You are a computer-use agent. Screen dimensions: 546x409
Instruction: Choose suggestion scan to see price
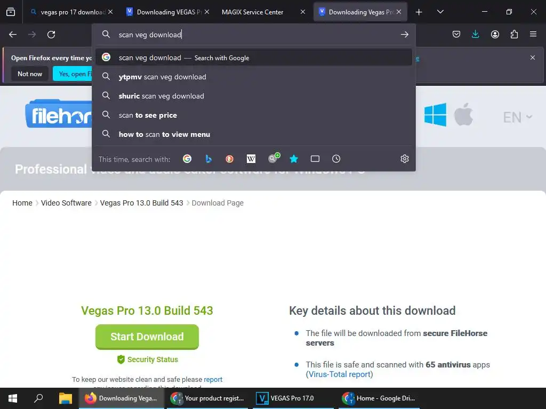(253, 115)
